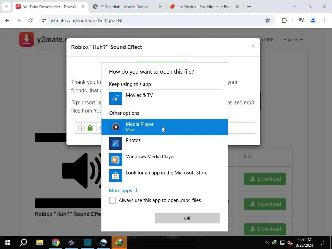Open the tab search dropdown
This screenshot has height=249, width=332.
(x=6, y=6)
